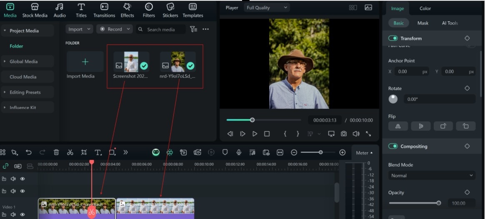
Task: Open the Record dropdown
Action: coord(115,29)
